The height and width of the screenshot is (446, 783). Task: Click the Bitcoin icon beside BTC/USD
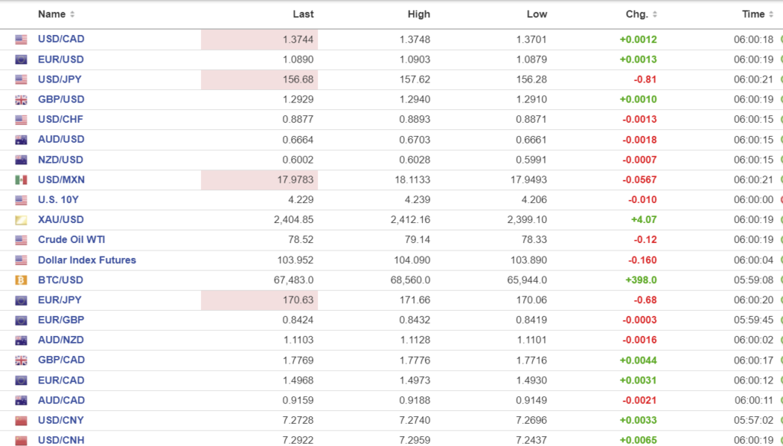point(21,280)
